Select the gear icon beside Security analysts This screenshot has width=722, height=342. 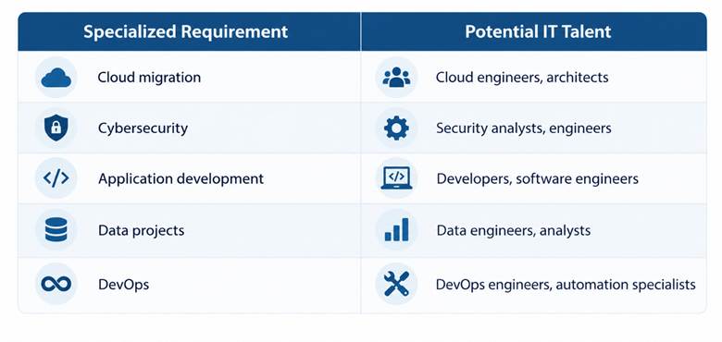396,128
